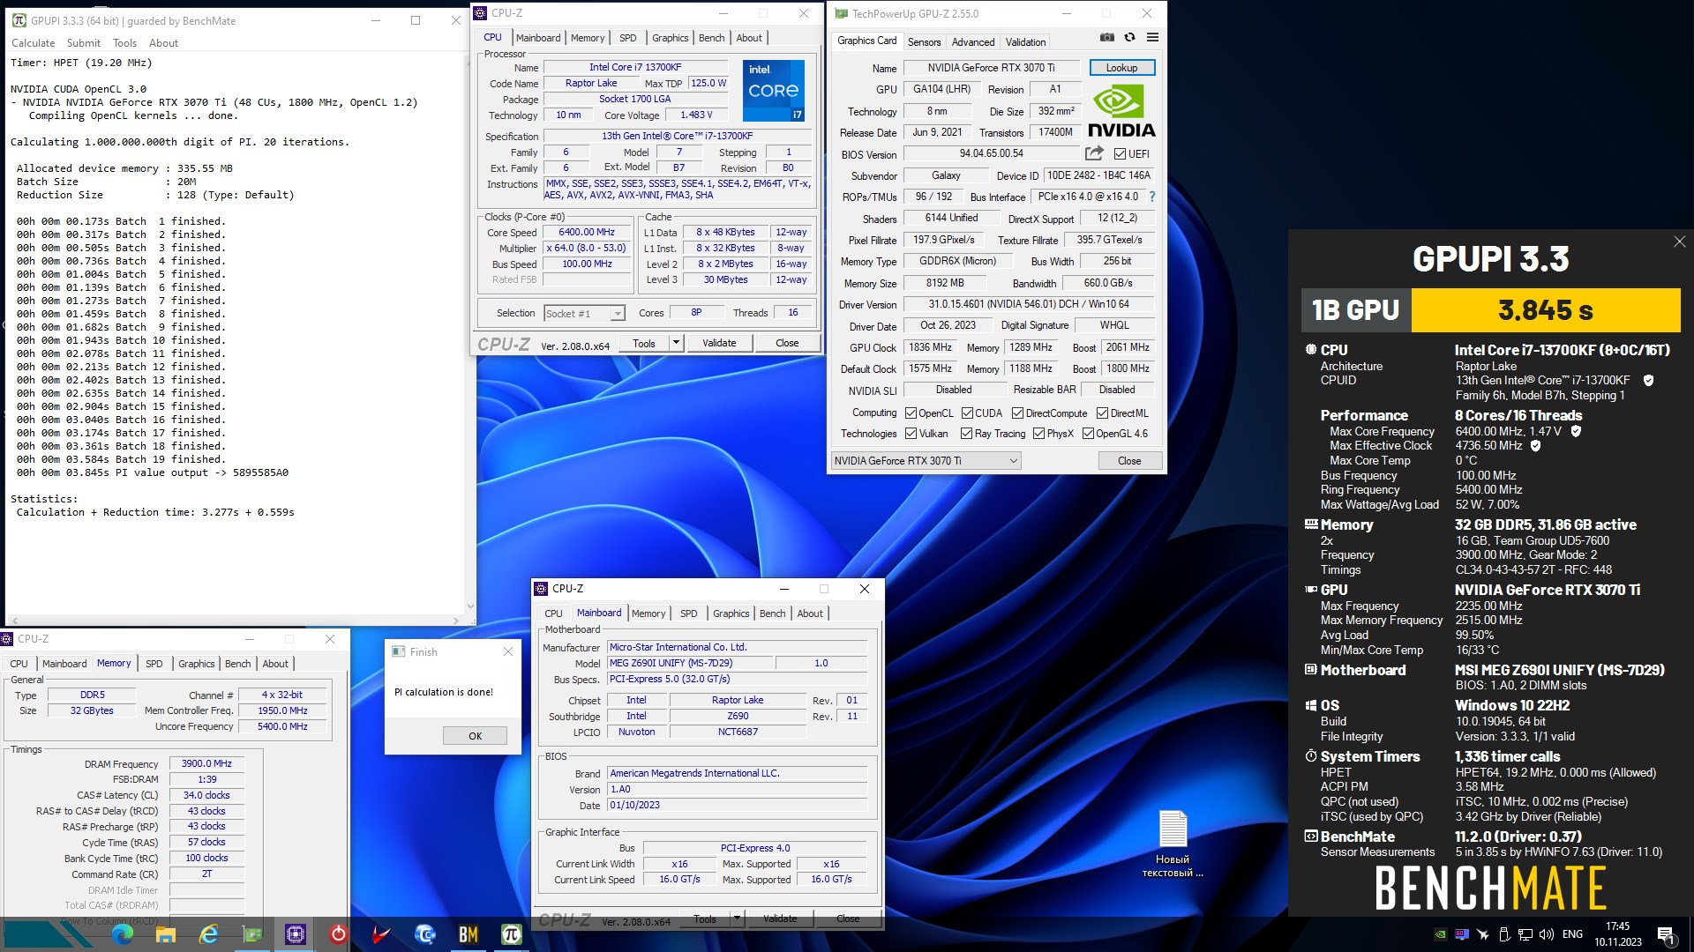The height and width of the screenshot is (952, 1694).
Task: Open the GPU selector dropdown in GPU-Z
Action: pos(926,461)
